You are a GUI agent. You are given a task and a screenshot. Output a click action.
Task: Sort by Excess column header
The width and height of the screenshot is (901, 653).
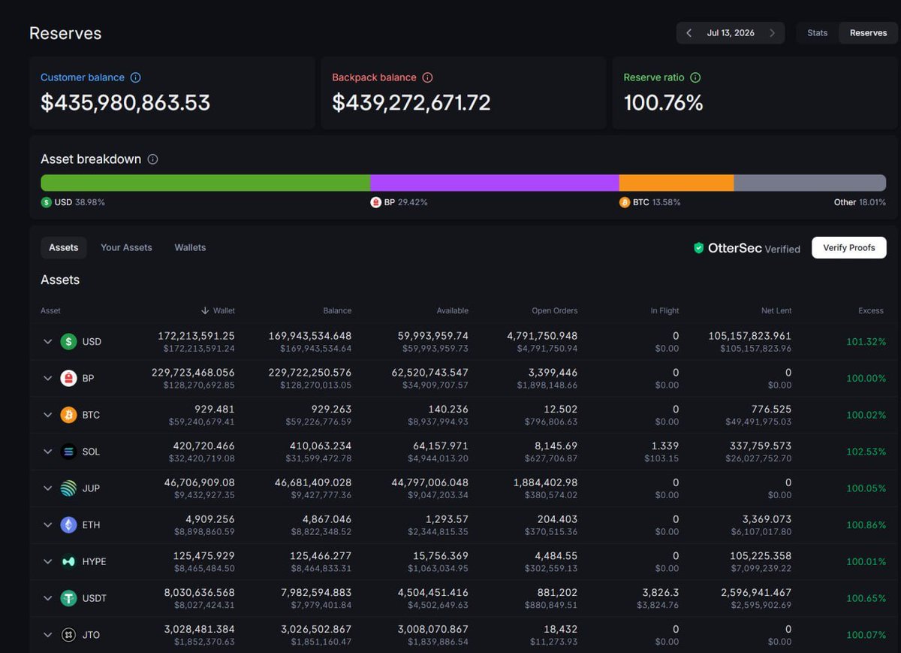coord(871,310)
